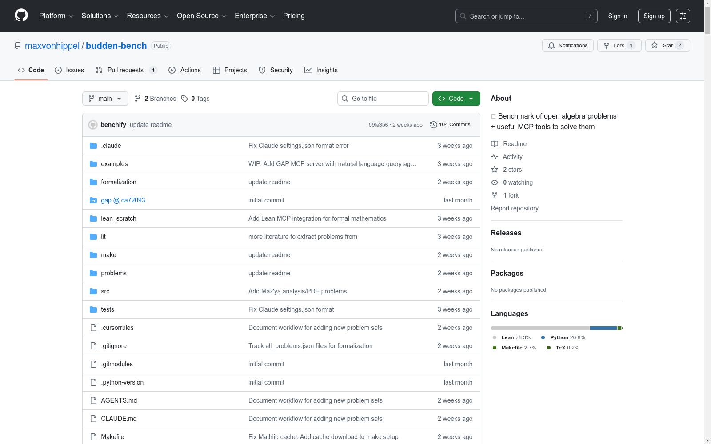711x444 pixels.
Task: Click the fork icon in About
Action: click(495, 195)
